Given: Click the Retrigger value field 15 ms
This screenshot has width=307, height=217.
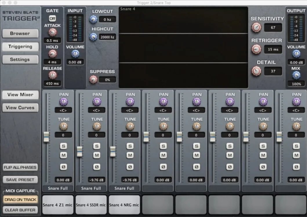Looking at the screenshot, I should coord(273,49).
